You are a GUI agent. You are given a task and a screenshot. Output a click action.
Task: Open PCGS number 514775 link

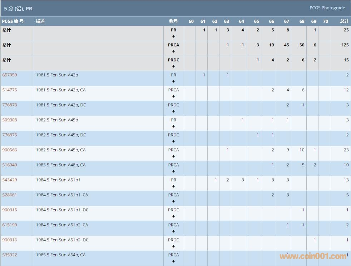point(10,90)
